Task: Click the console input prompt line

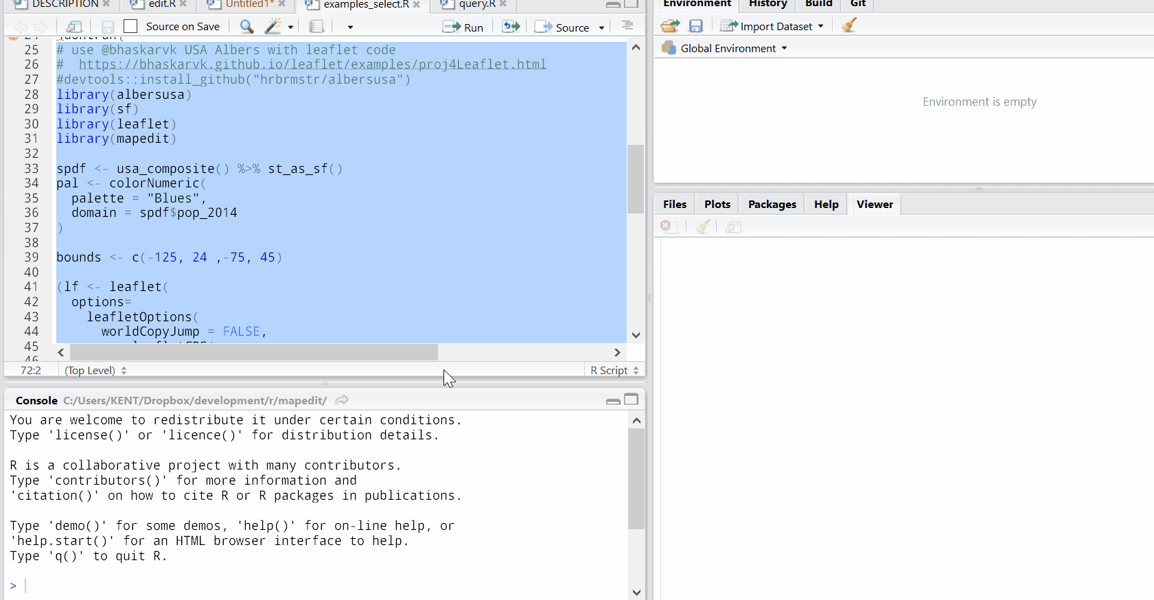Action: [x=316, y=586]
